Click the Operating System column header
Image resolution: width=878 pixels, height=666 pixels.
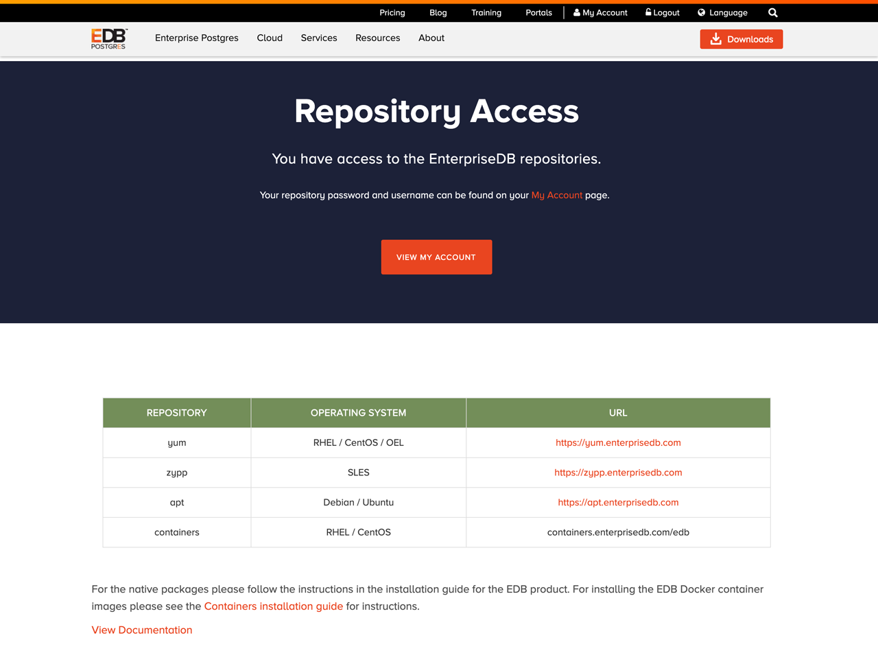359,413
